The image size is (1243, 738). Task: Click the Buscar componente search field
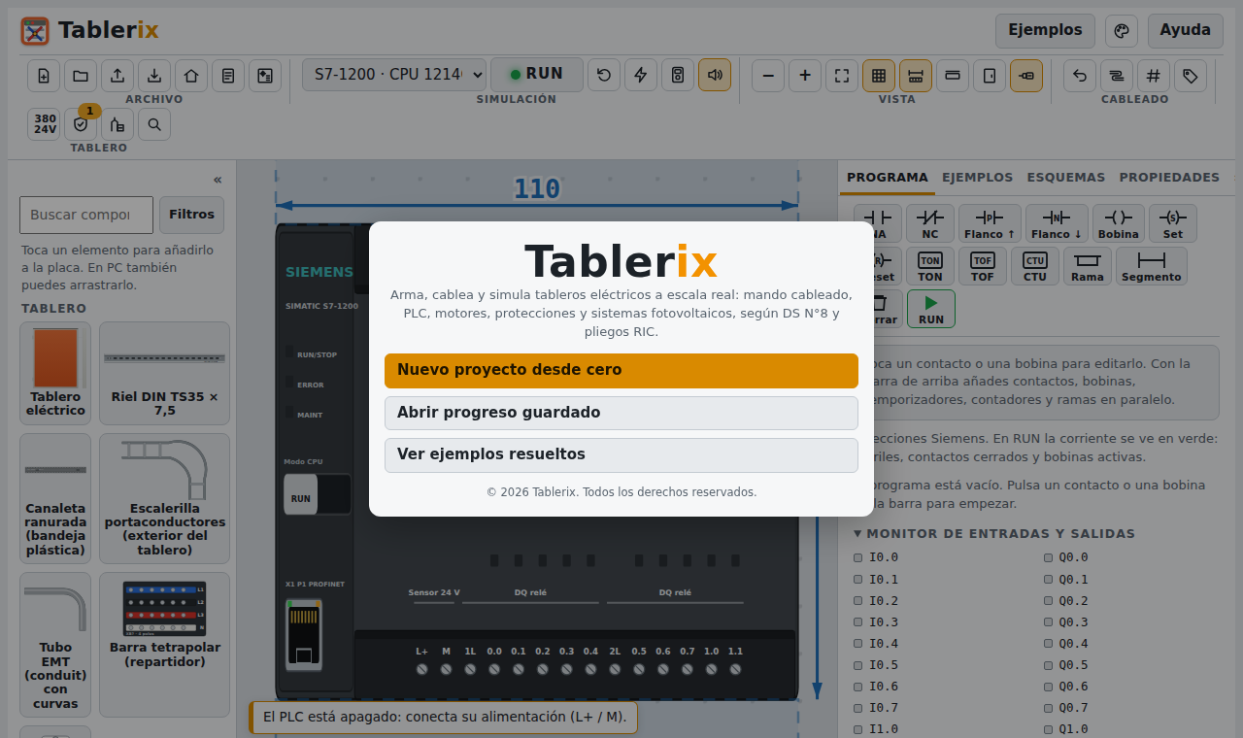[x=86, y=215]
